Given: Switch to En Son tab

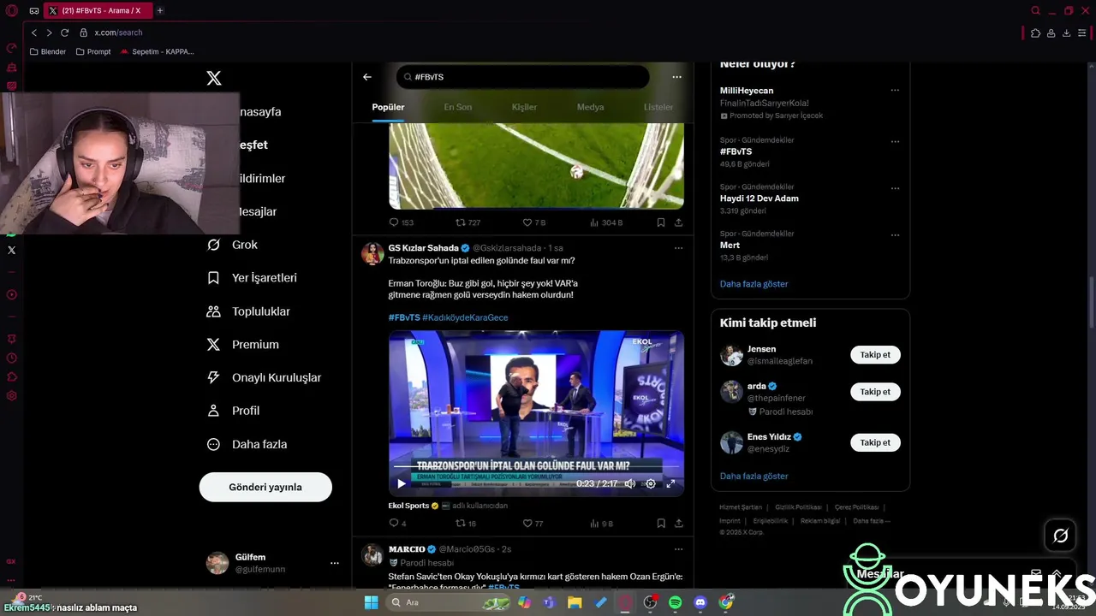Looking at the screenshot, I should coord(458,107).
